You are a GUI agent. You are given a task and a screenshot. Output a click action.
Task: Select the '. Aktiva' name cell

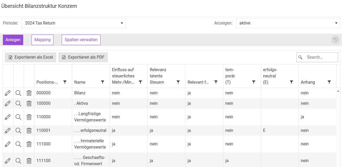(91, 103)
